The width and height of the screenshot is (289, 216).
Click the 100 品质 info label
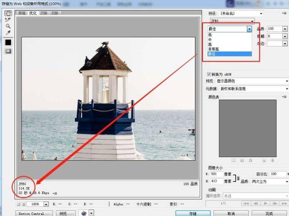191,184
